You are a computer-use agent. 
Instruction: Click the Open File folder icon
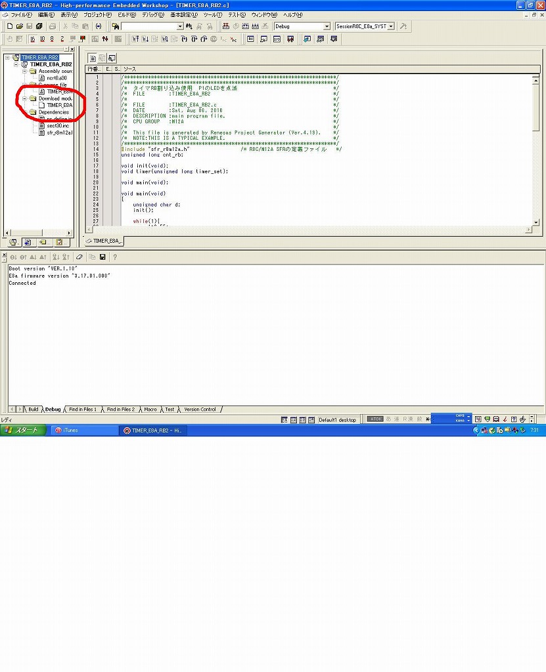coord(20,26)
